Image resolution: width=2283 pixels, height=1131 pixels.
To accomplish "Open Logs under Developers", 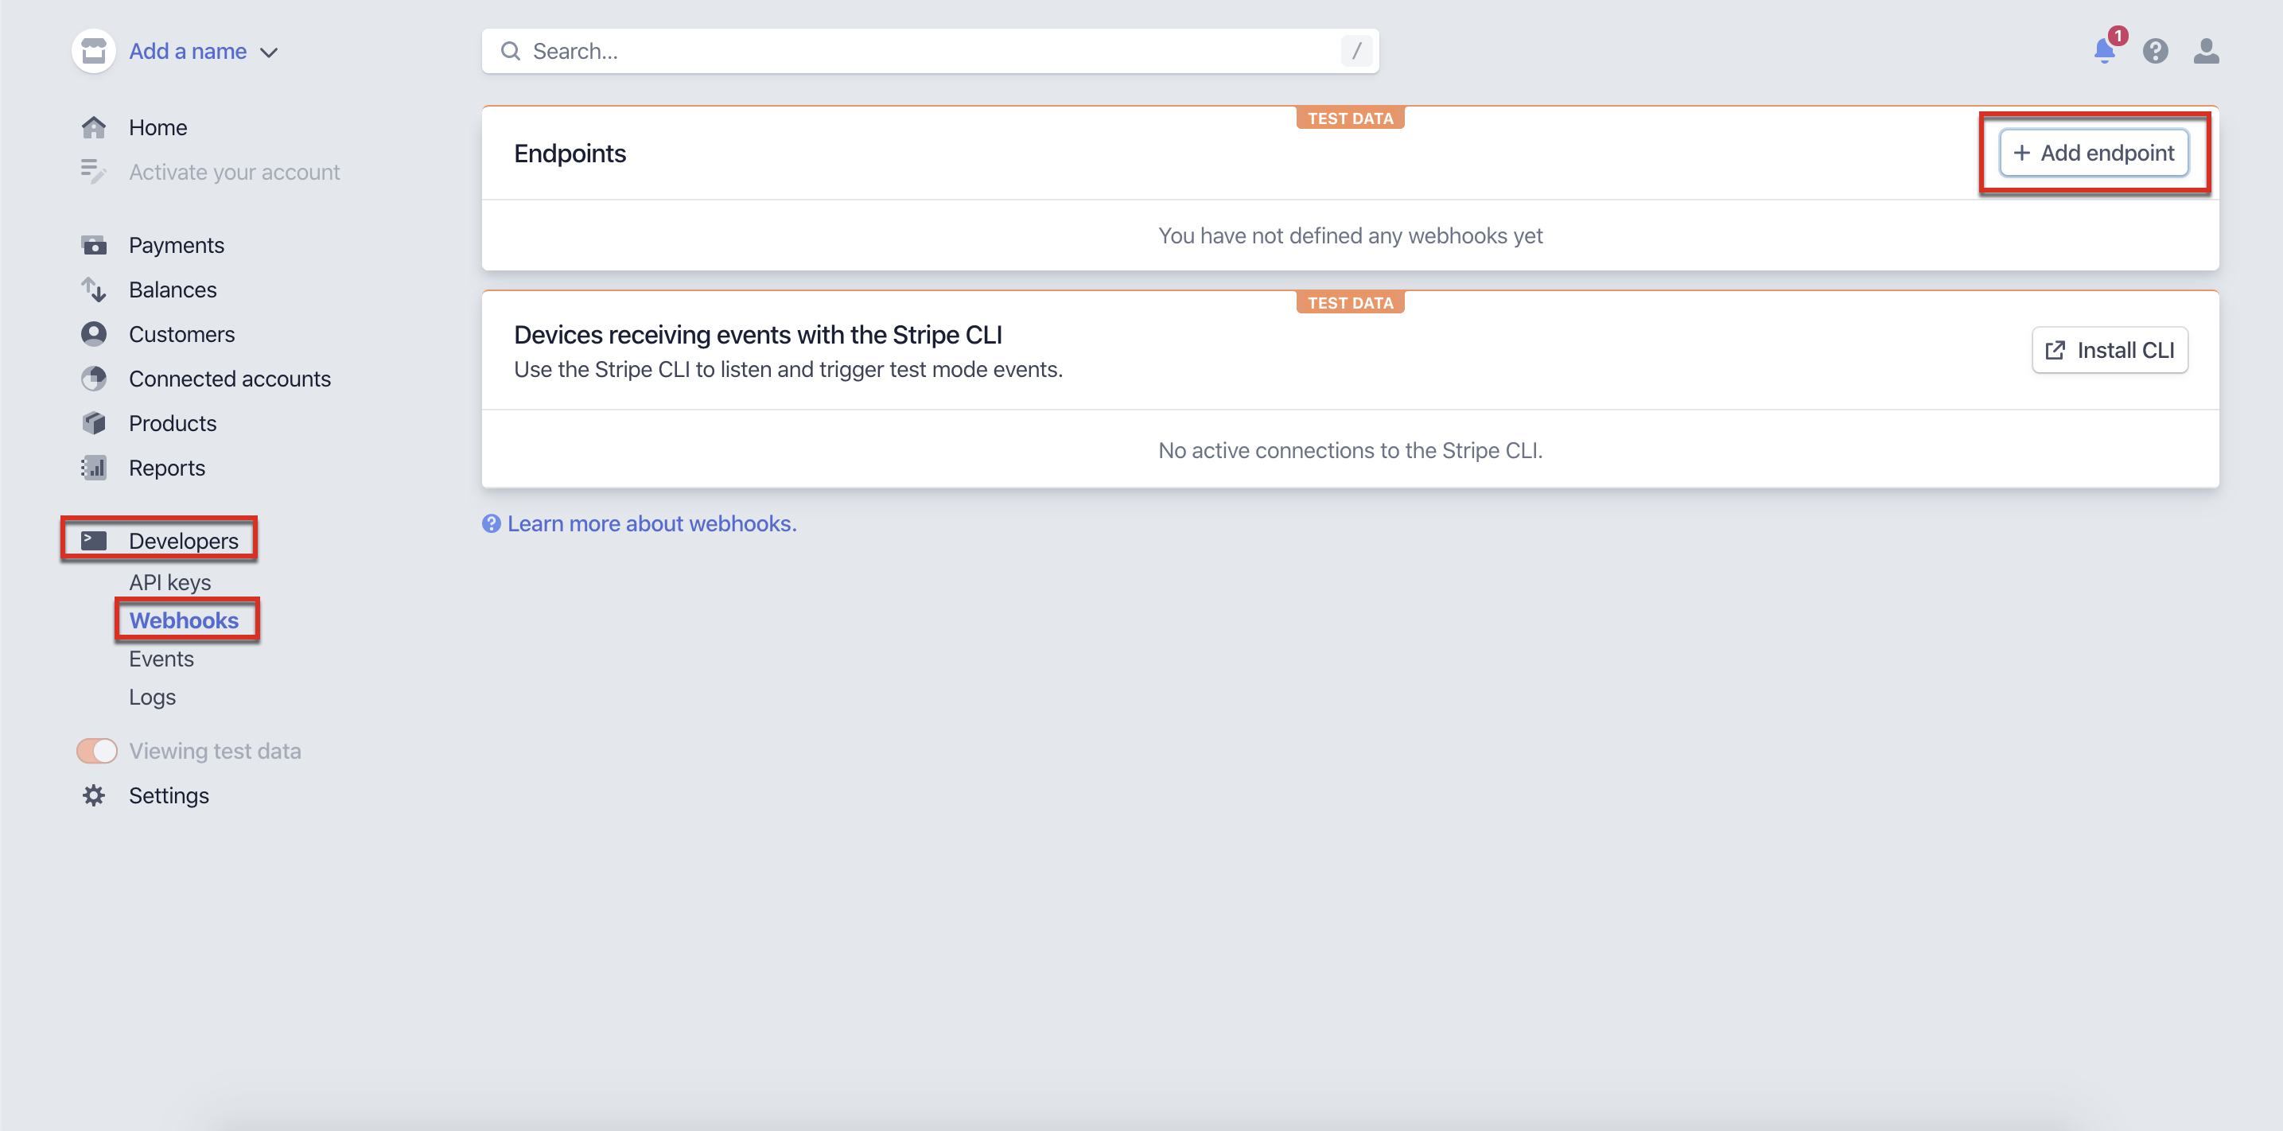I will pyautogui.click(x=152, y=698).
